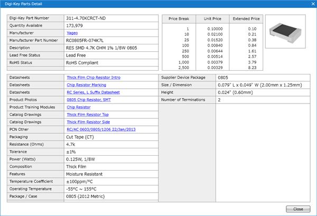
Task: Open Chip Resistor Marking datasheet link
Action: click(86, 85)
